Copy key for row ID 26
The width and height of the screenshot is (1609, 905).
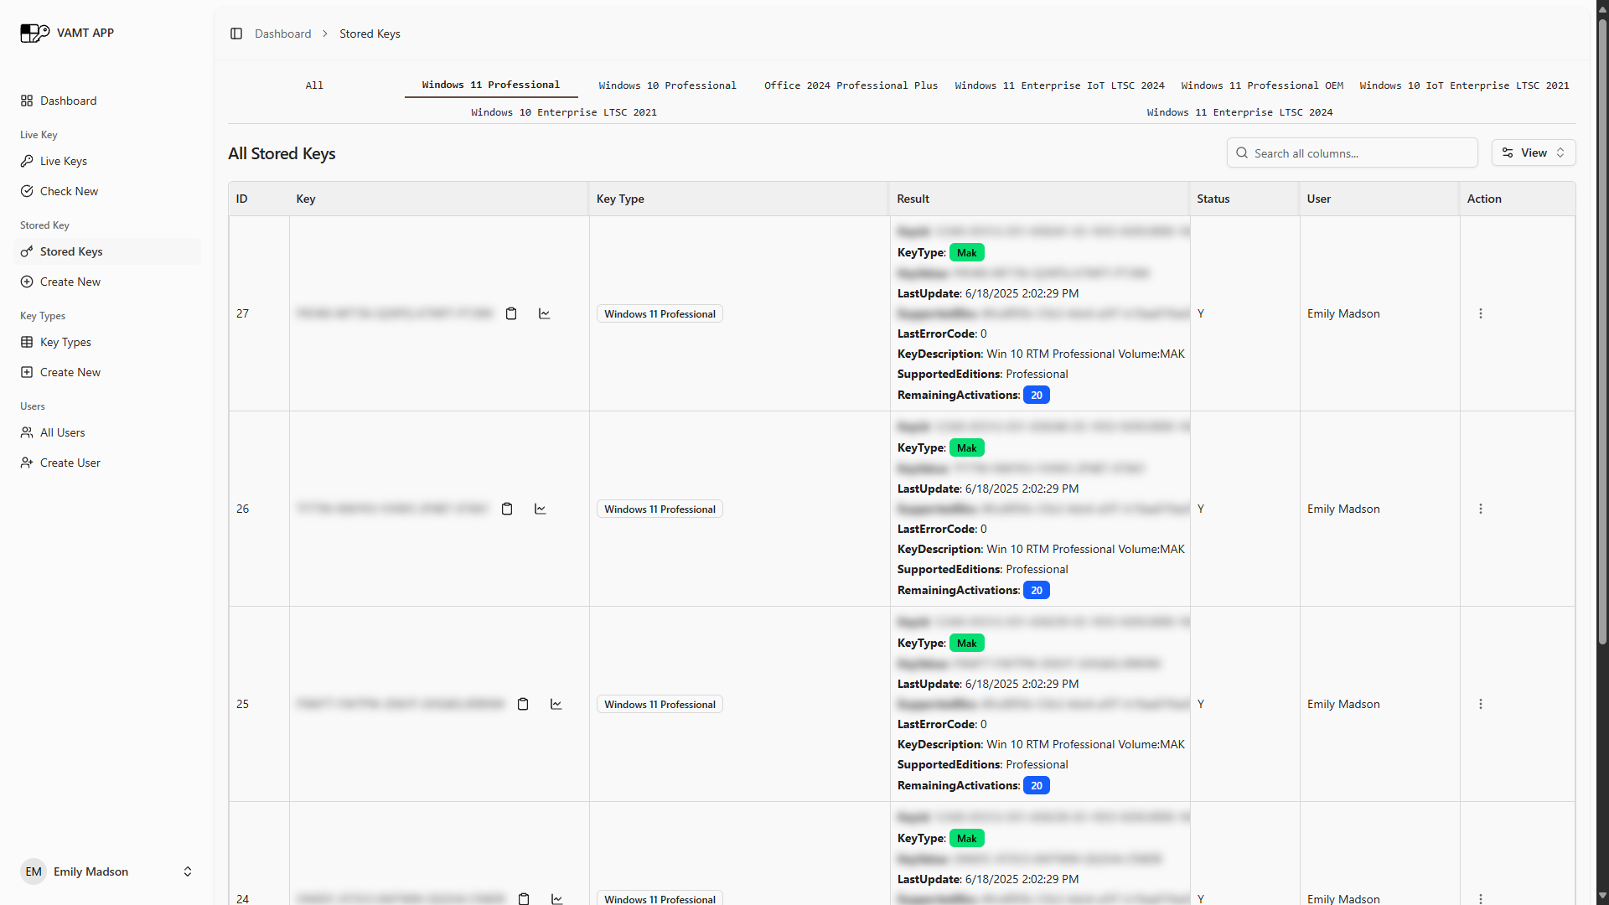(x=507, y=509)
